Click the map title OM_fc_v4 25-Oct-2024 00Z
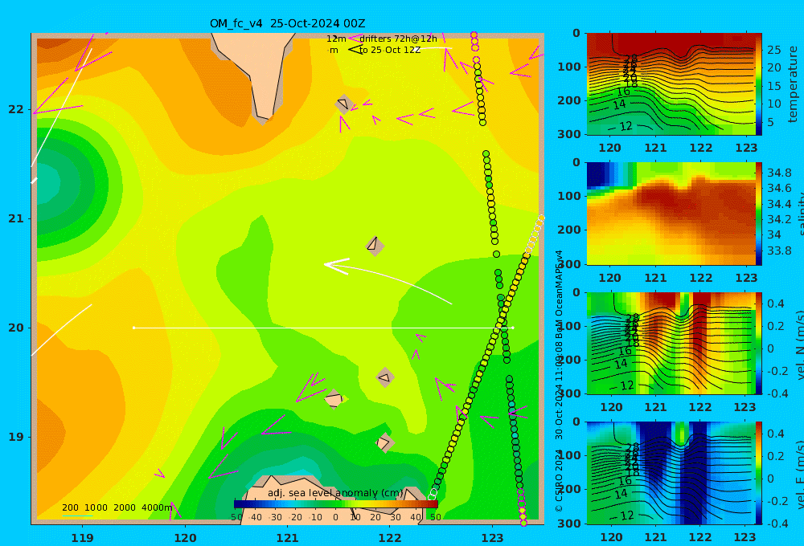The image size is (804, 546). pos(287,23)
